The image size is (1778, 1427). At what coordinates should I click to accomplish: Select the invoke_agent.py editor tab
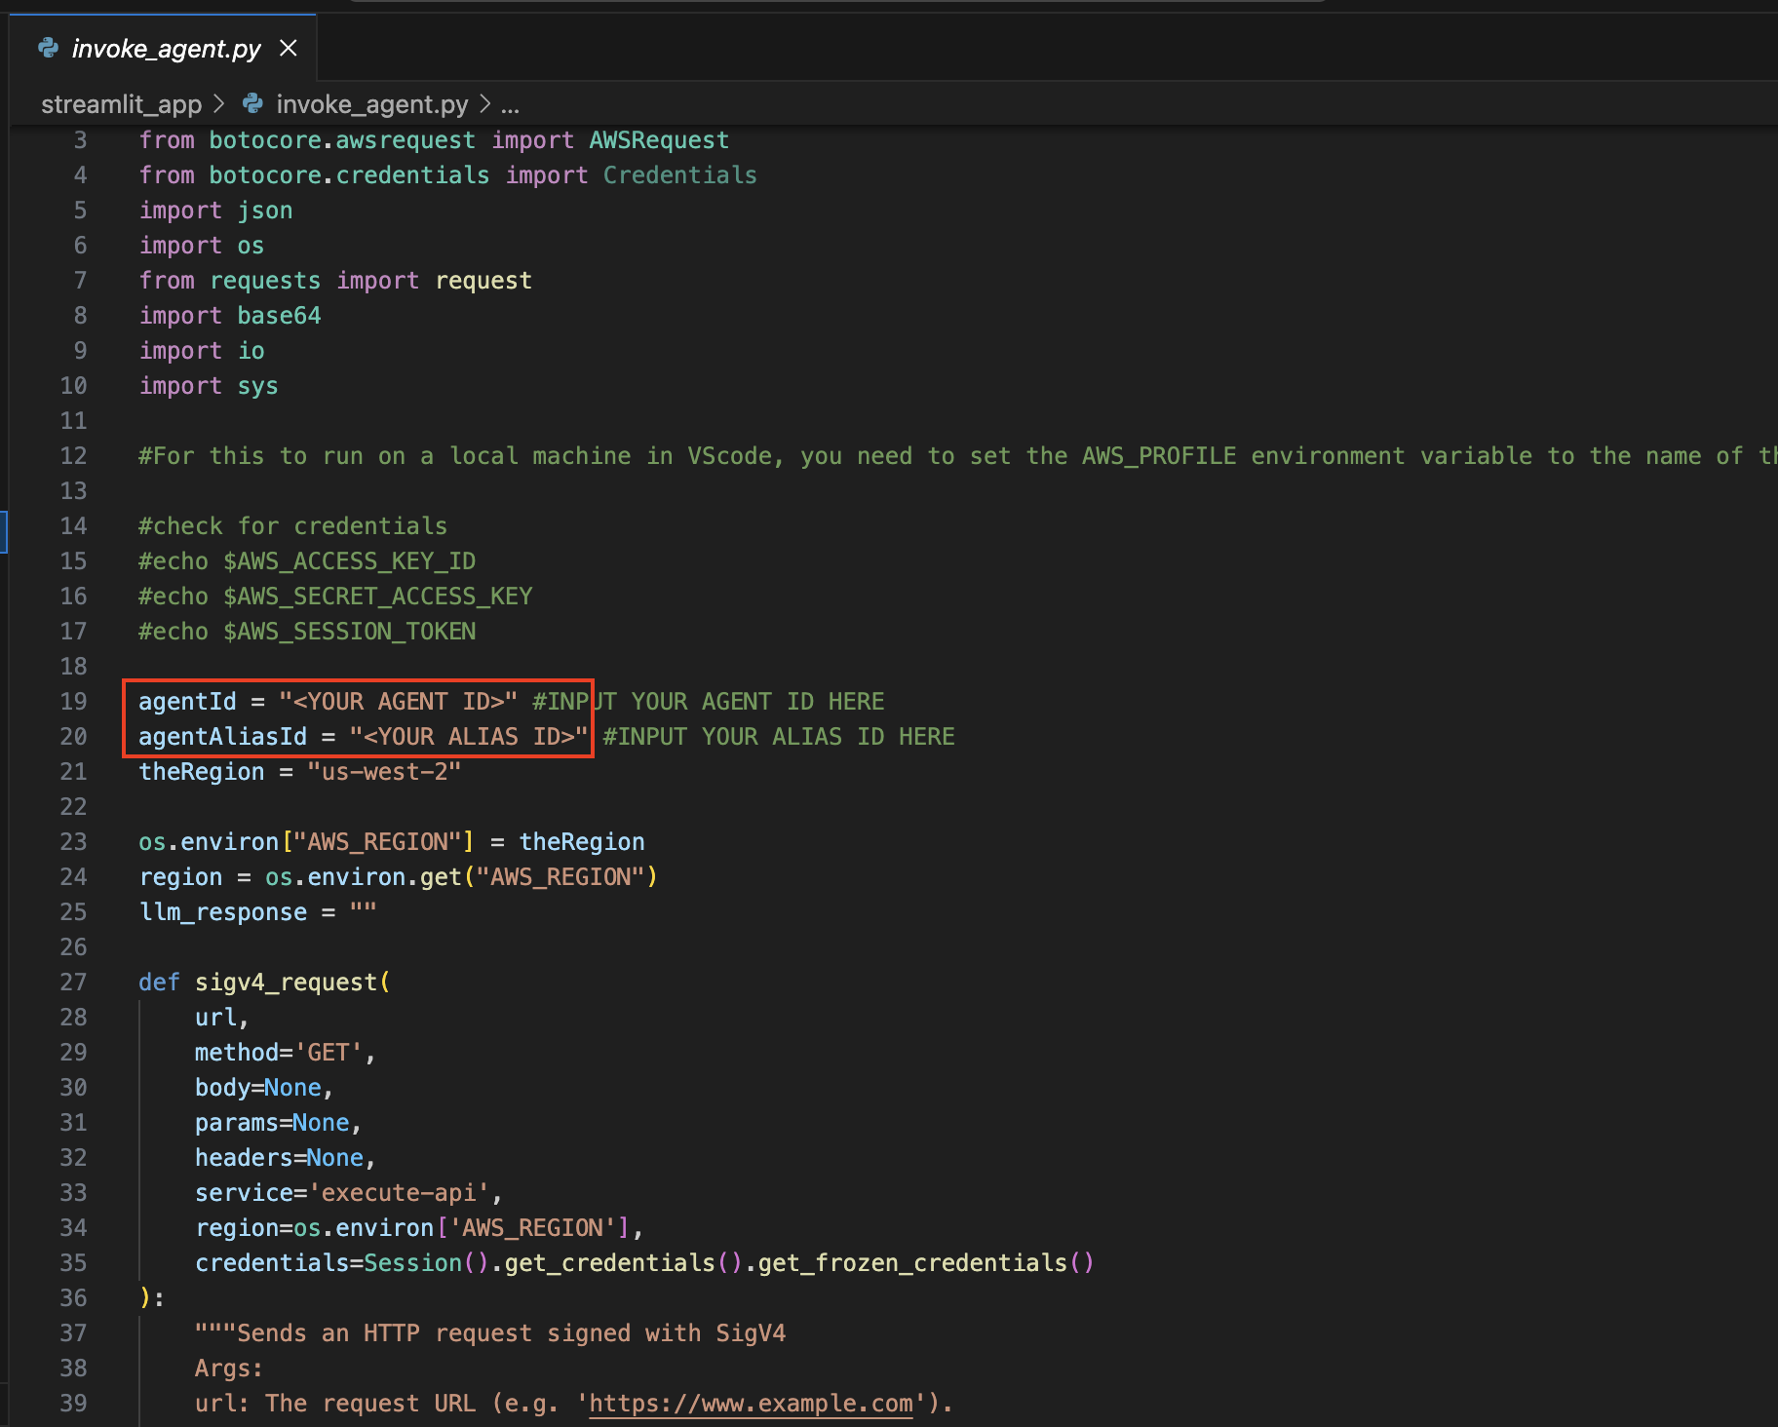163,48
